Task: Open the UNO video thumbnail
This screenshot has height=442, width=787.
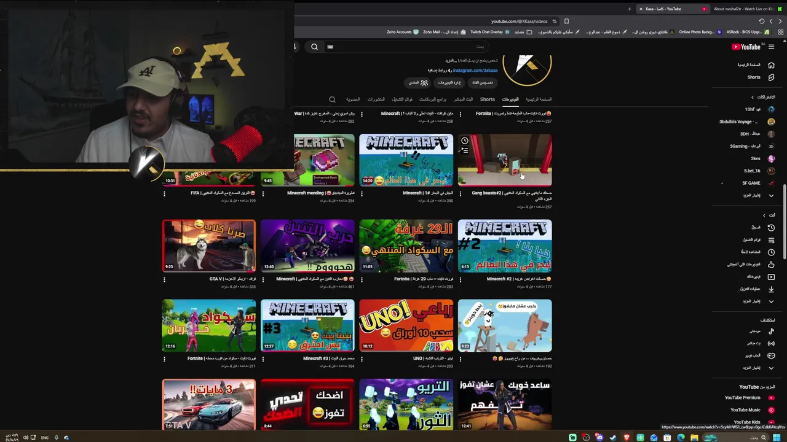Action: coord(406,325)
